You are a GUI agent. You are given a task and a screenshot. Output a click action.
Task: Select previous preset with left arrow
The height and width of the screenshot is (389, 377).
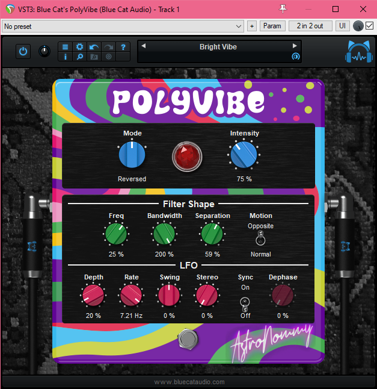(144, 46)
